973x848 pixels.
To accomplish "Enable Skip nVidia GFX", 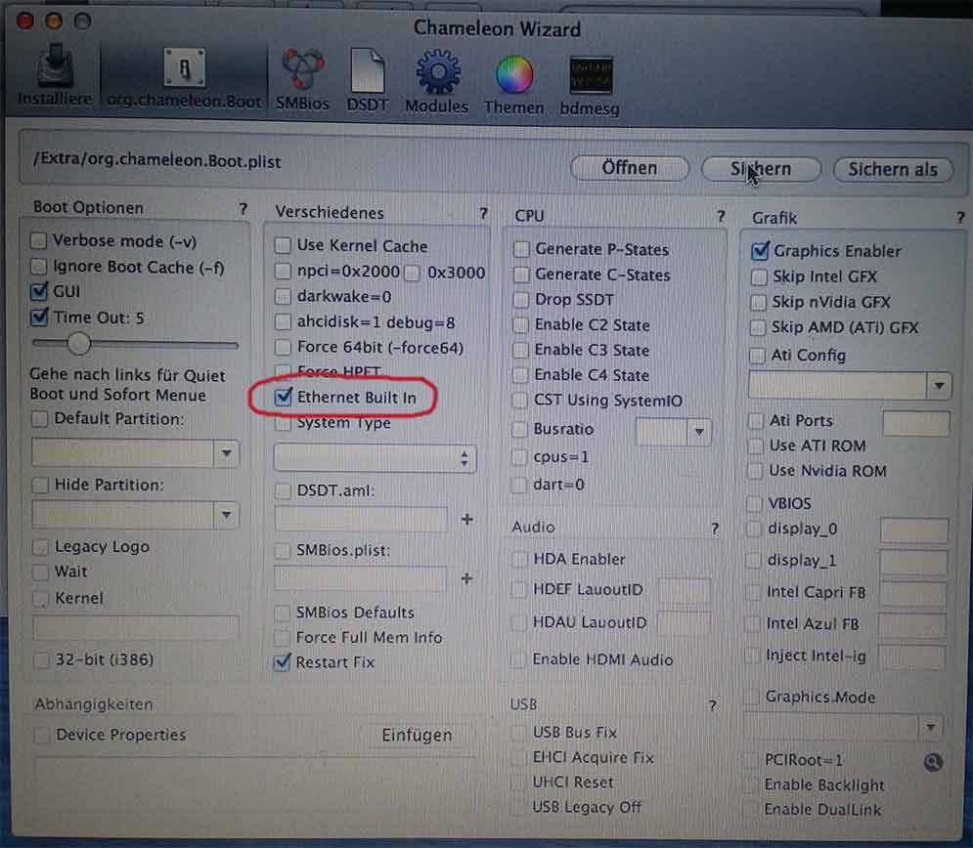I will click(758, 303).
